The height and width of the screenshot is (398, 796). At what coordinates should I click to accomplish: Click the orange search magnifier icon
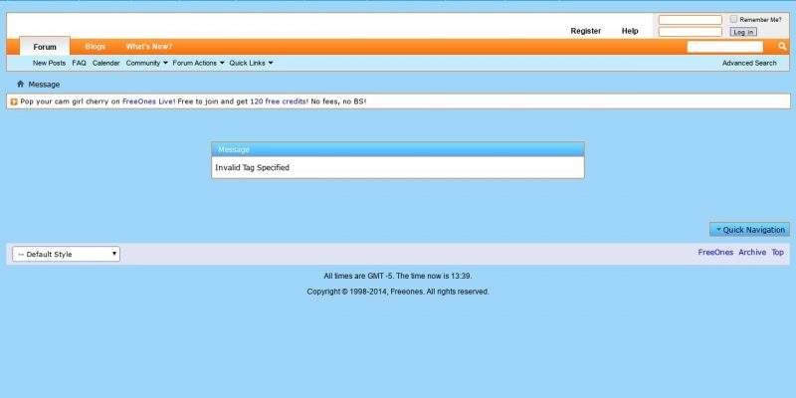782,47
